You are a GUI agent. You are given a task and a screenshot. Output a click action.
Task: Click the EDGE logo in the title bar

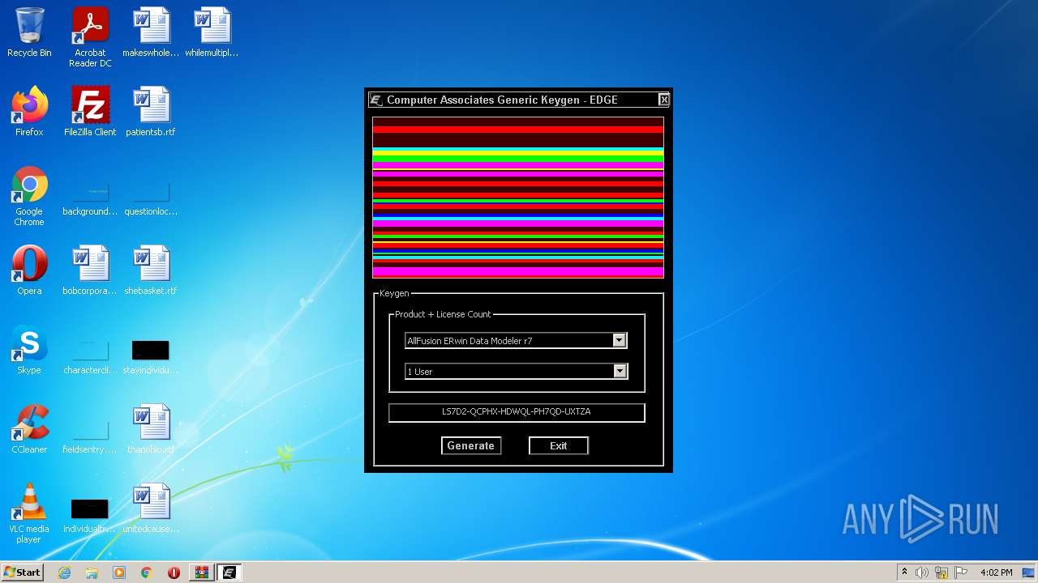click(375, 100)
